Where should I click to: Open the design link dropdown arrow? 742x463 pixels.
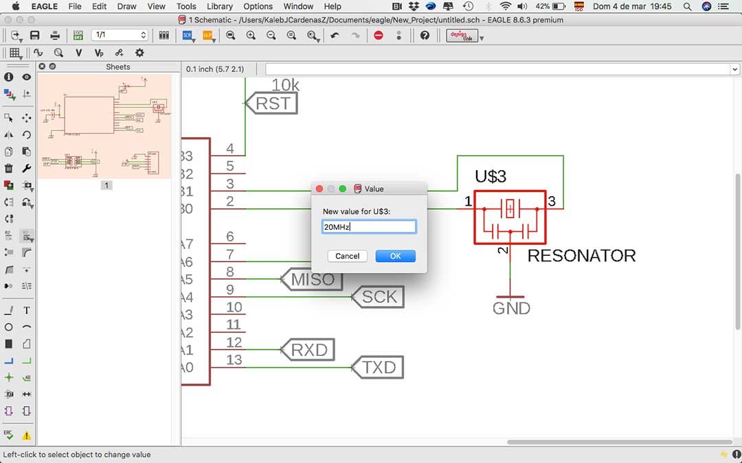click(x=482, y=38)
